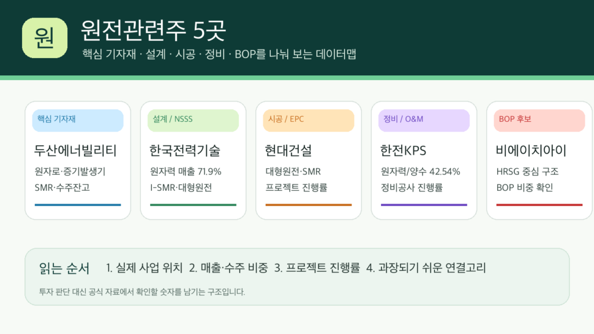This screenshot has height=334, width=594.
Task: Click the 투자 판단 대신 footnote
Action: pos(142,292)
